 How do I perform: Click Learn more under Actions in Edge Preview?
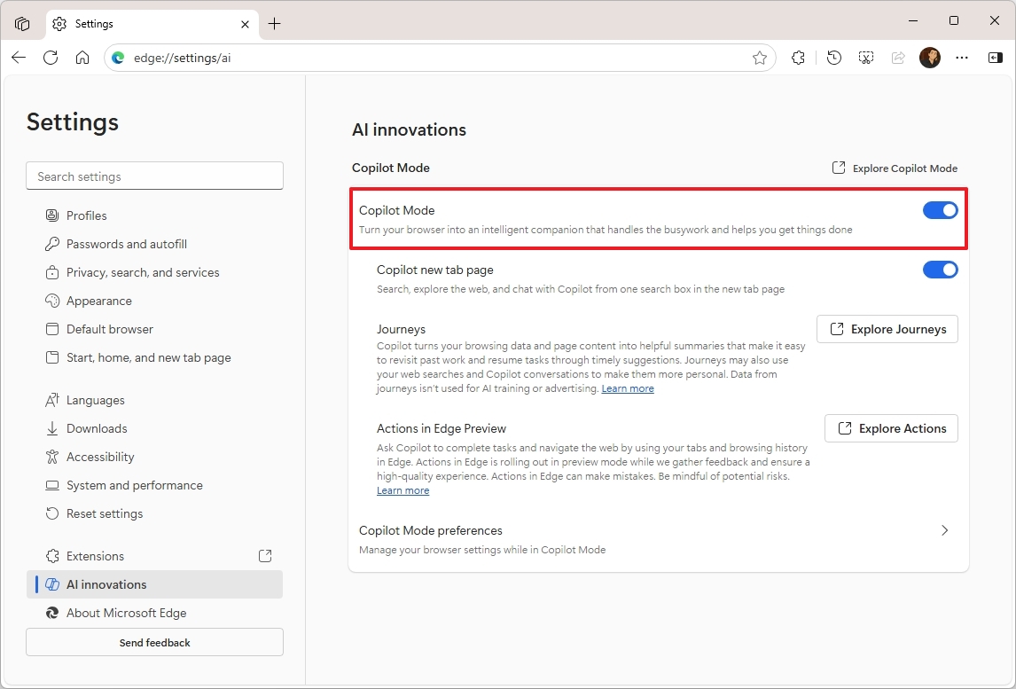[402, 489]
